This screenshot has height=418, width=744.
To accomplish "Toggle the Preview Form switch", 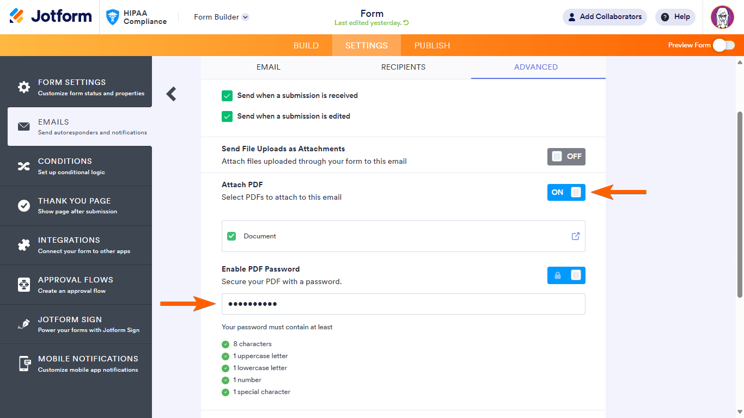I will click(723, 45).
